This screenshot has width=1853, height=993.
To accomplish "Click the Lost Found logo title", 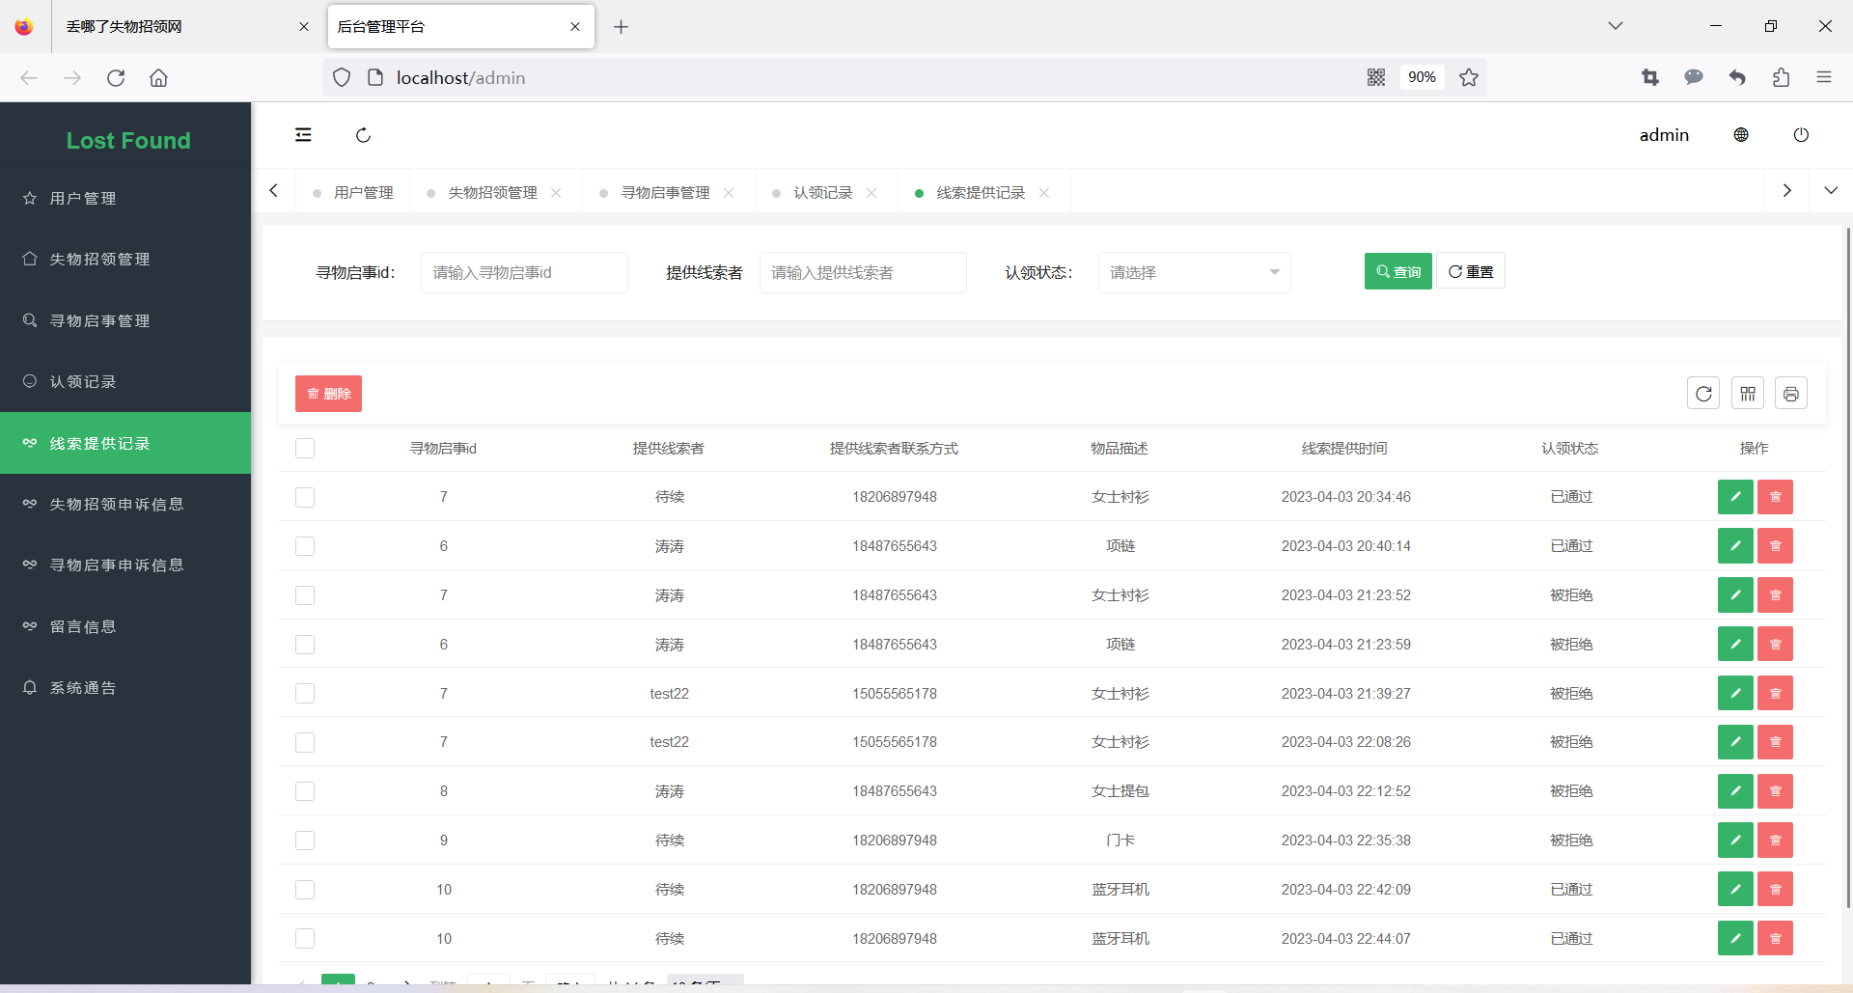I will (128, 141).
